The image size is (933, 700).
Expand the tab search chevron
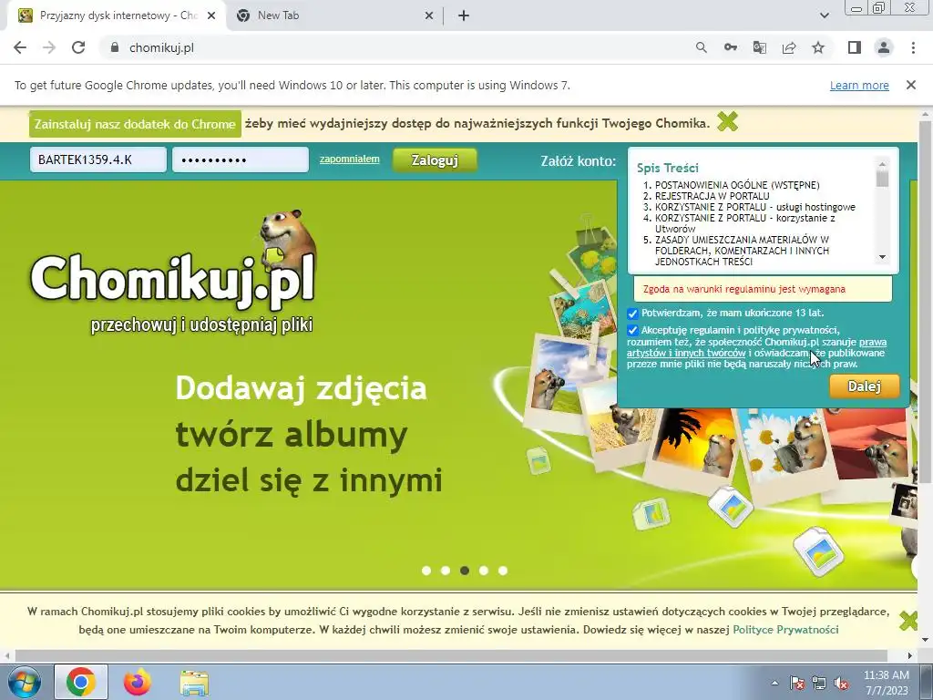click(824, 16)
